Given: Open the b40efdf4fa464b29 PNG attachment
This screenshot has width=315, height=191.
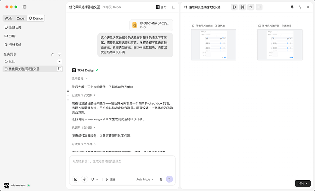Looking at the screenshot, I should (151, 25).
